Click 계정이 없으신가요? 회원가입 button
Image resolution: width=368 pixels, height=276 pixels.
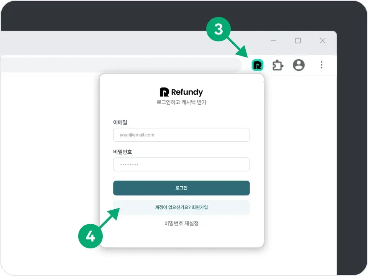(181, 207)
